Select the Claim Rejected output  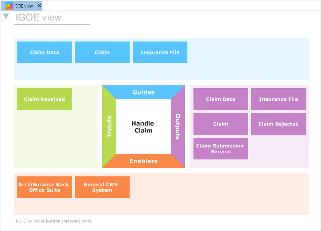[278, 124]
